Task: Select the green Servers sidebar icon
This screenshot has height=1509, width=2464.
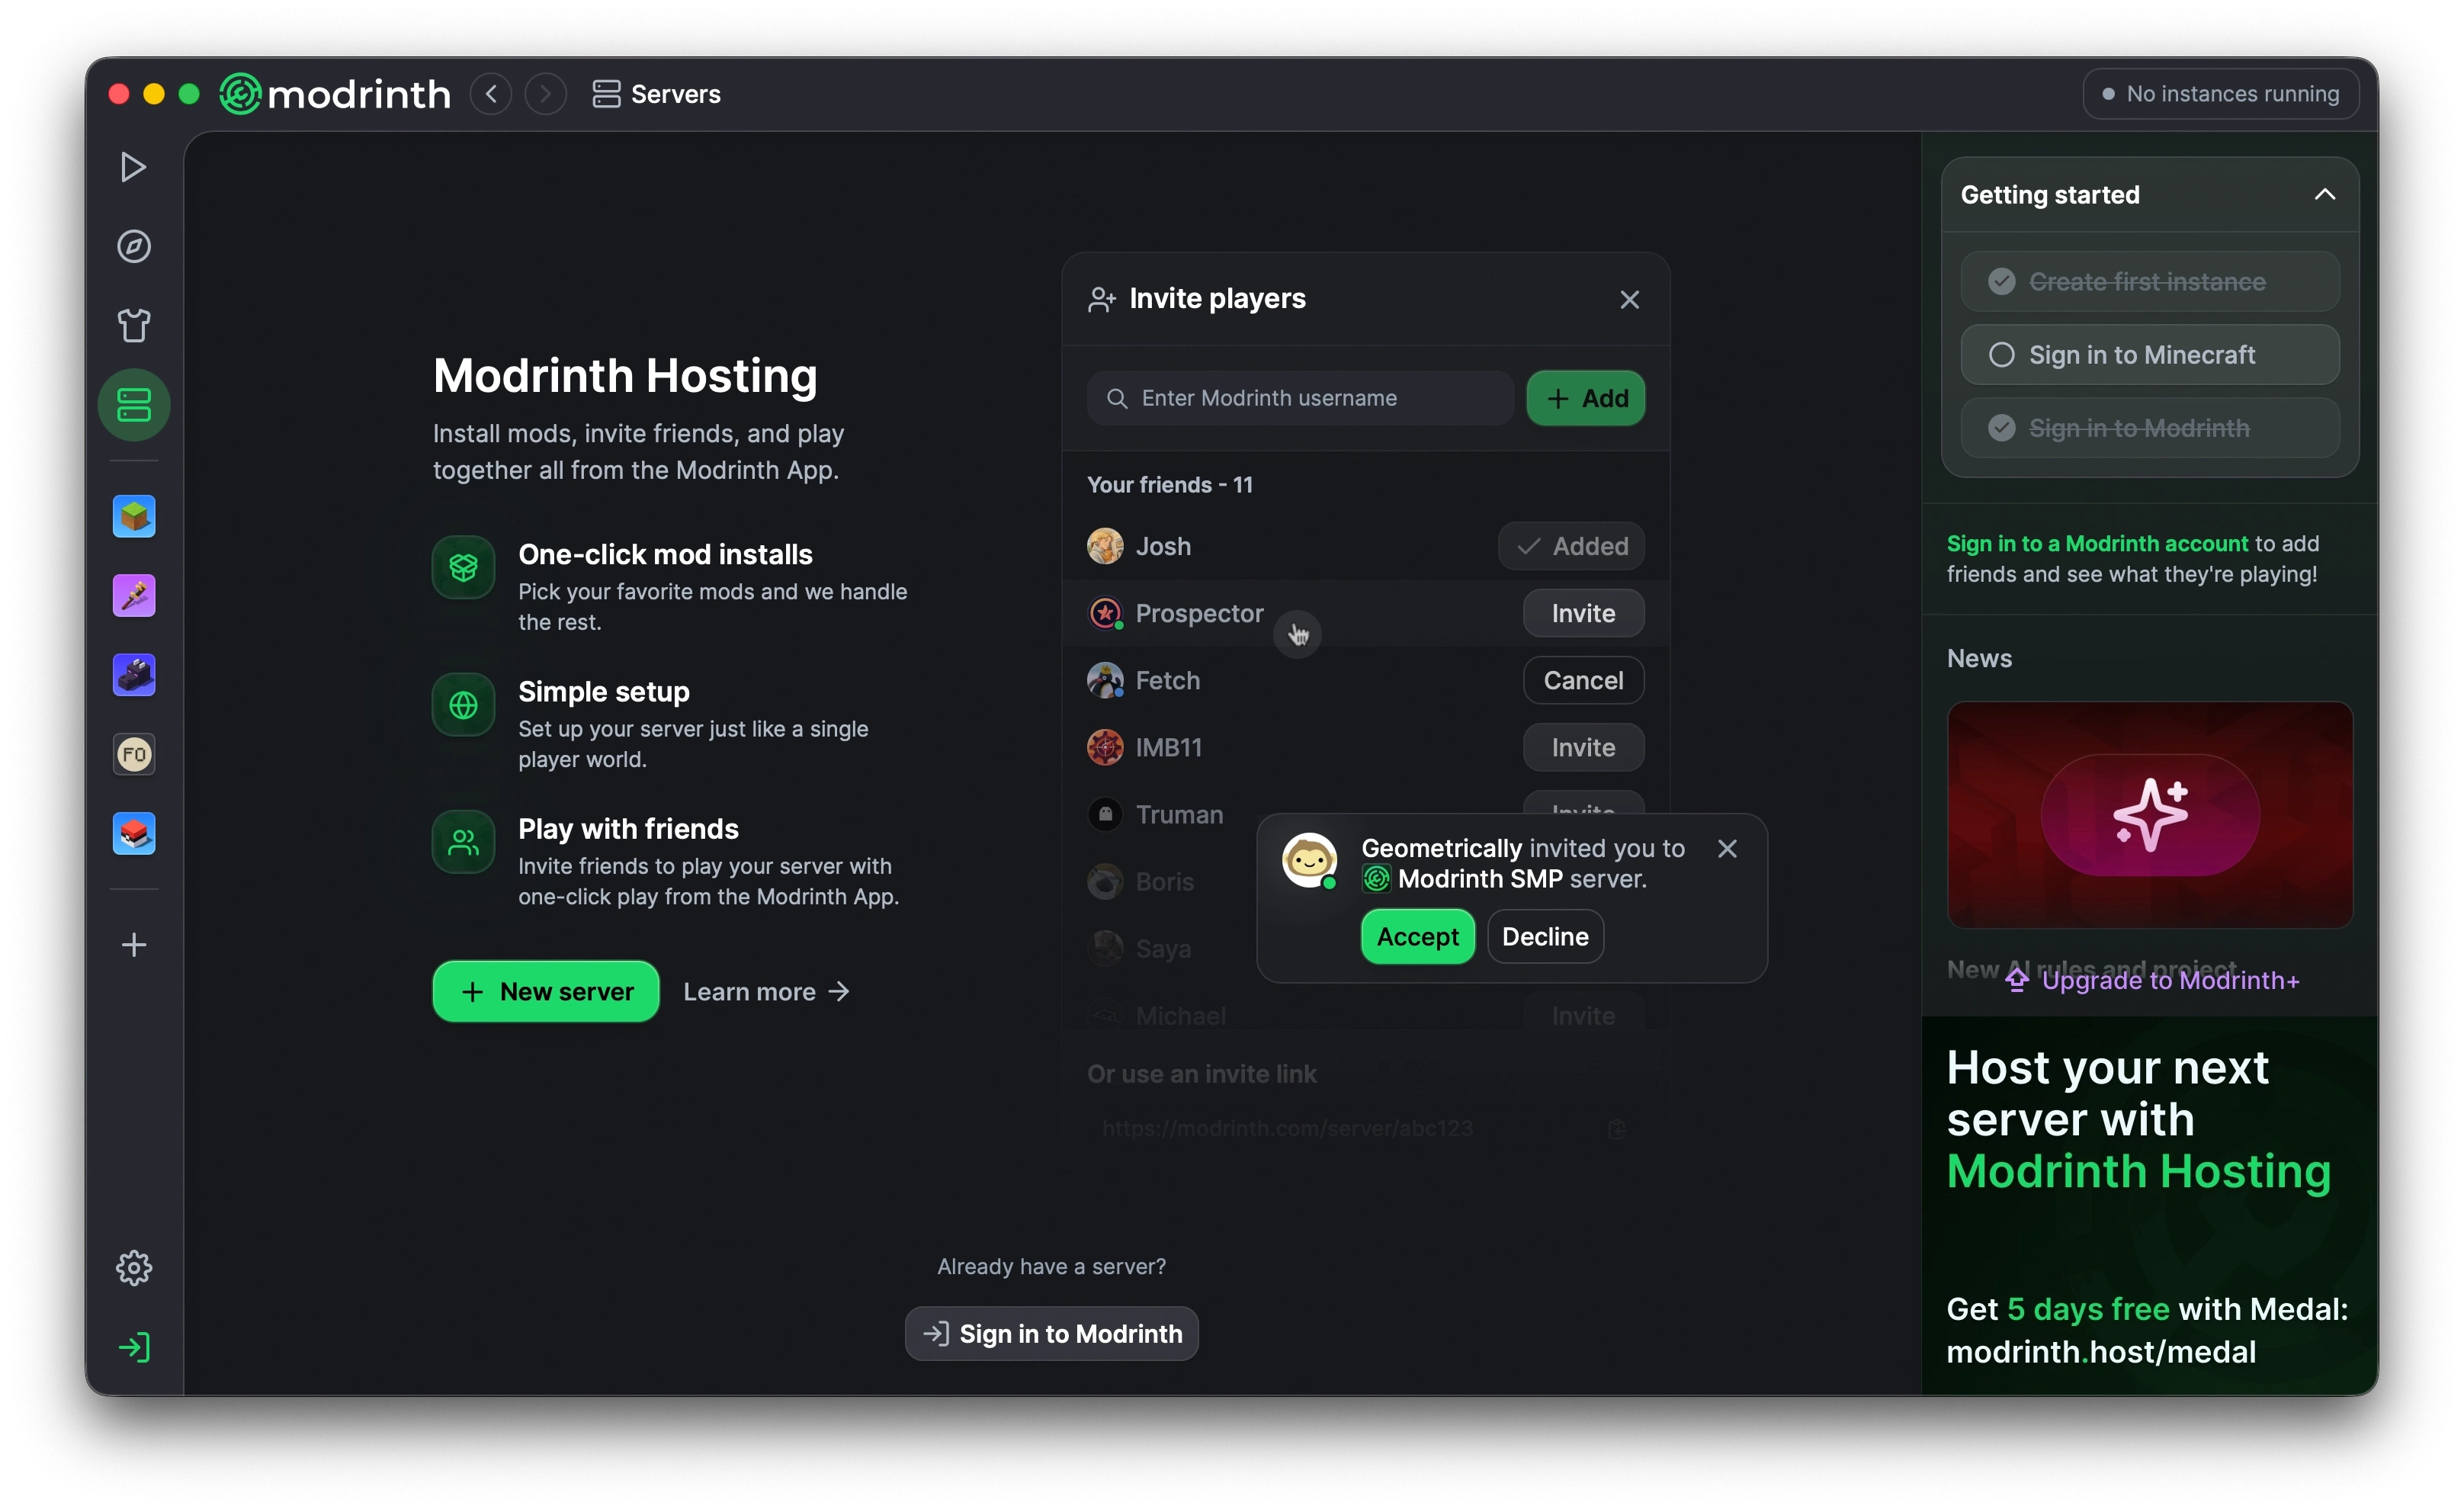Action: click(133, 405)
